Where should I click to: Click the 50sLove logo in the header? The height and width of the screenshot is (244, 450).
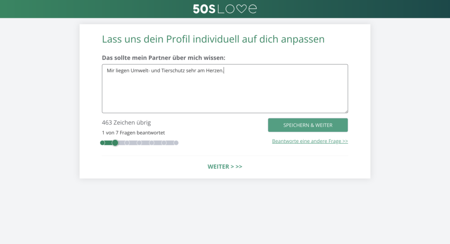click(225, 9)
